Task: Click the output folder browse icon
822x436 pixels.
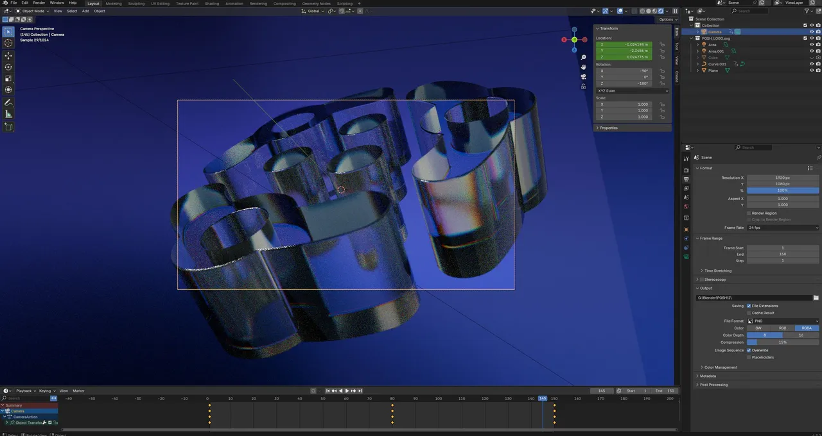Action: 816,298
